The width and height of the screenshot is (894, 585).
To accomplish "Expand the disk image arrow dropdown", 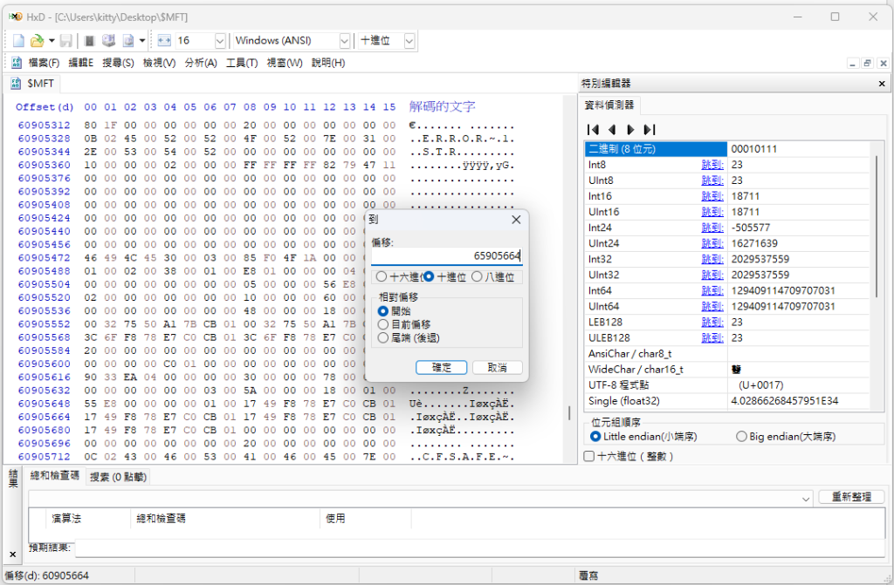I will (142, 40).
